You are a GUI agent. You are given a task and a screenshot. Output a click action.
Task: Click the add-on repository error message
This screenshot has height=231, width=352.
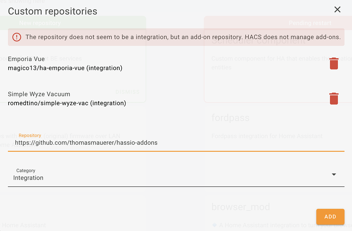pyautogui.click(x=183, y=37)
